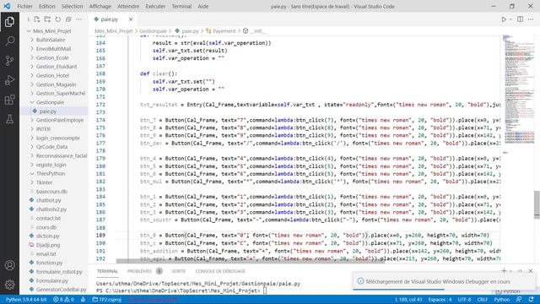Click the Gestionpaie breadcrumb
The image size is (540, 304).
[153, 31]
